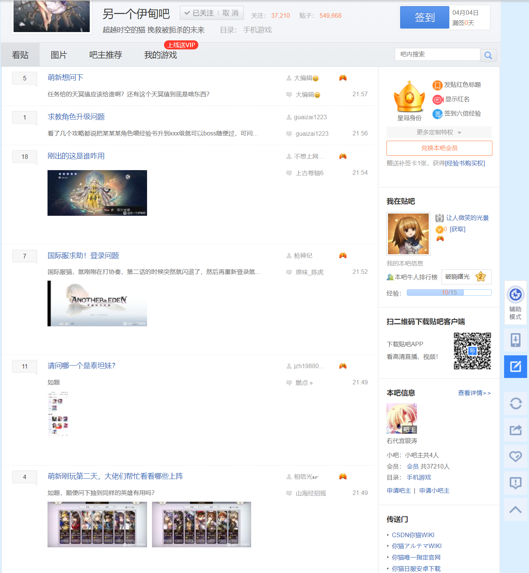Click the 获取 link
Screen dimensions: 529x573
click(457, 229)
